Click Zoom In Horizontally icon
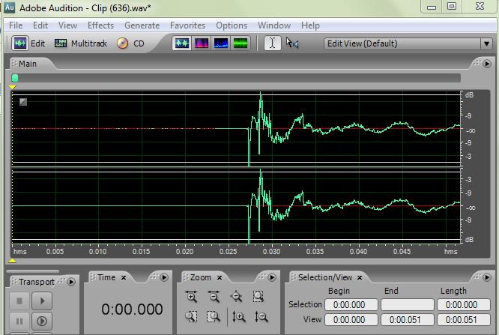This screenshot has height=335, width=499. pyautogui.click(x=191, y=297)
